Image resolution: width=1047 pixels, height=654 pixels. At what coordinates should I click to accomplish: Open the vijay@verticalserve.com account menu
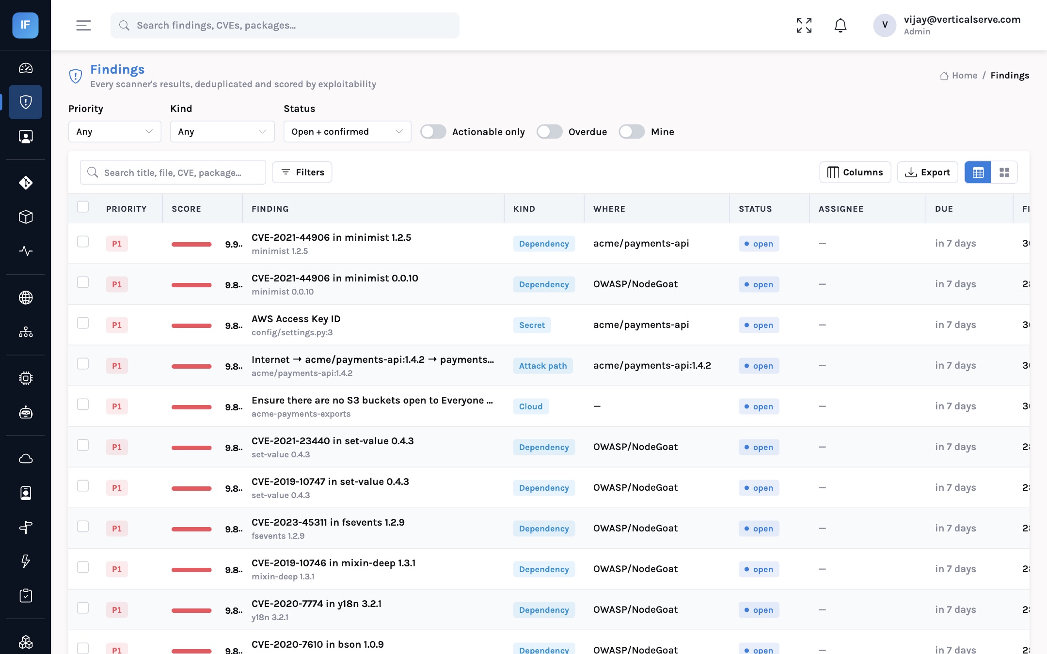947,25
